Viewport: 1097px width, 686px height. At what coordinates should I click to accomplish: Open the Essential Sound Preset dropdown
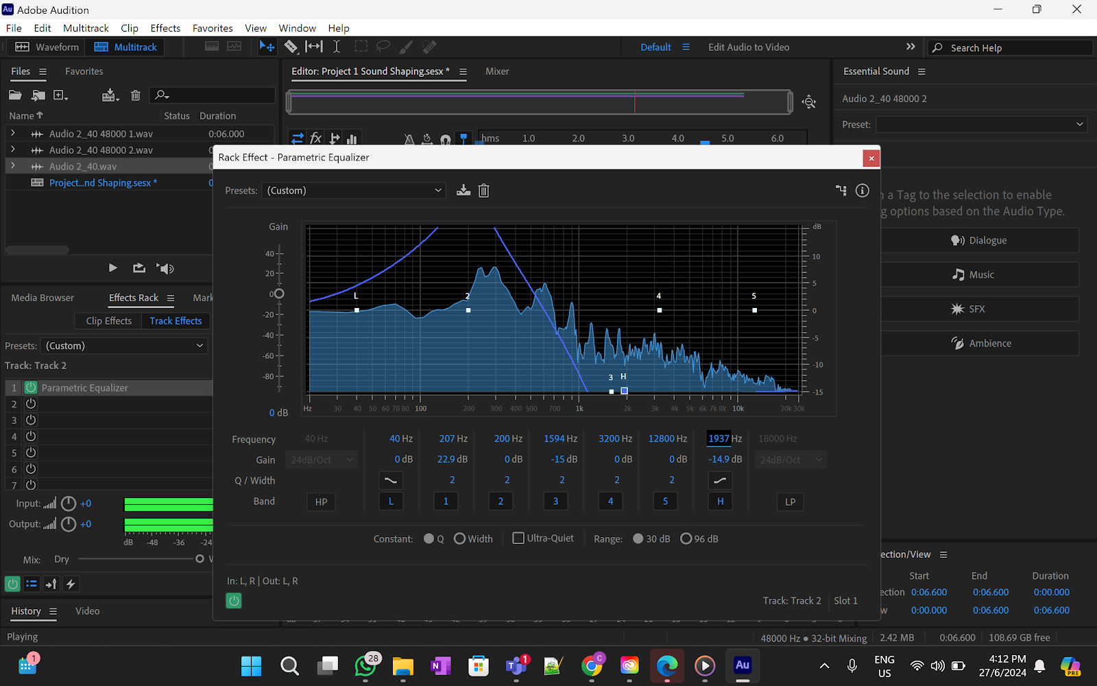point(981,124)
